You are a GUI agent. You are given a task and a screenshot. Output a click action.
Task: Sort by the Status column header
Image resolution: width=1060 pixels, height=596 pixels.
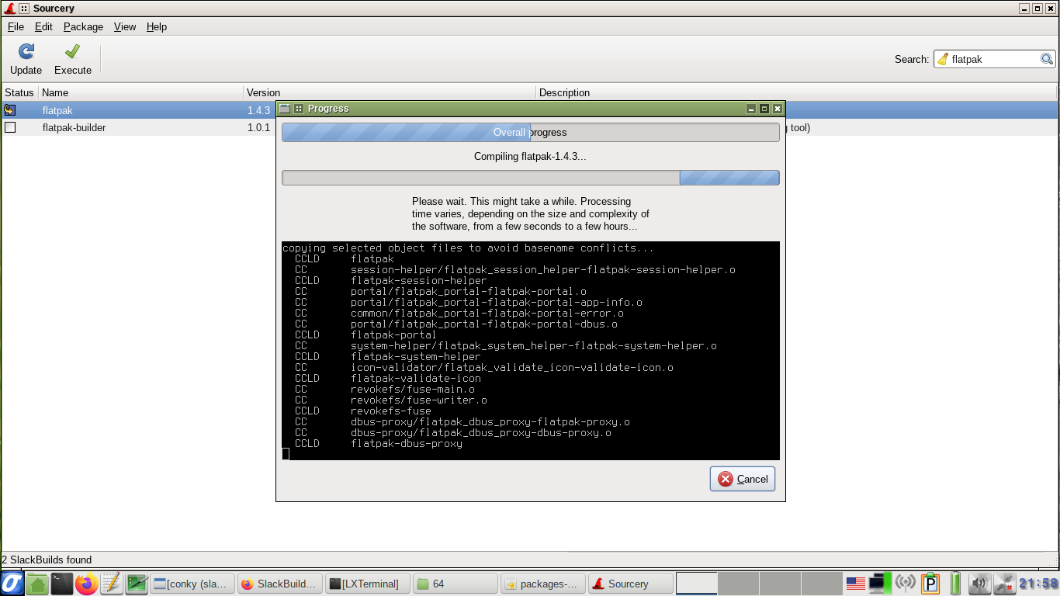click(x=19, y=92)
